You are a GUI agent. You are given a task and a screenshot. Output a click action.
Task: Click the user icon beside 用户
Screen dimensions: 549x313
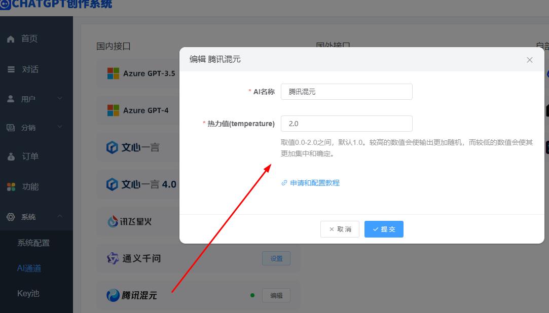point(11,99)
